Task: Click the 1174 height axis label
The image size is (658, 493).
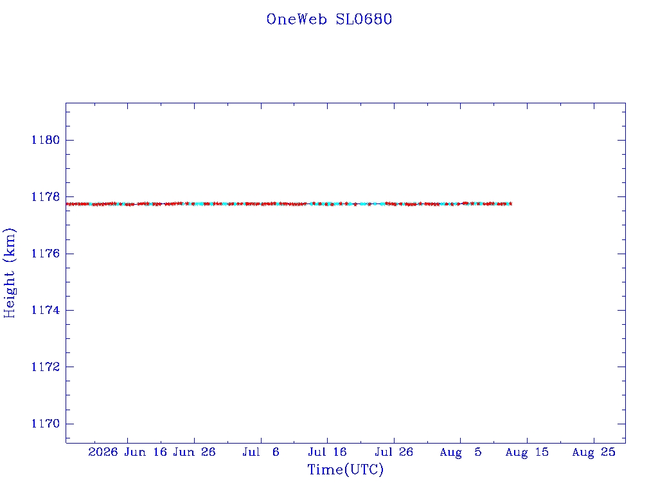Action: coord(46,310)
